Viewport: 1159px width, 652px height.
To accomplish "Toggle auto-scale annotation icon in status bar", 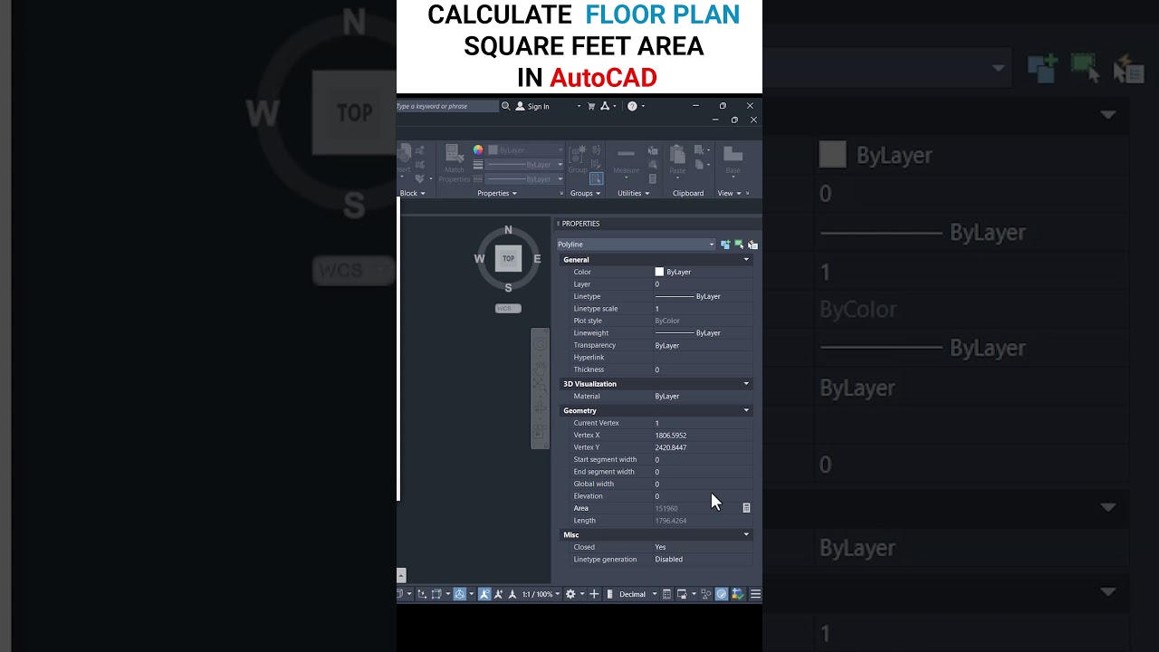I will click(498, 594).
